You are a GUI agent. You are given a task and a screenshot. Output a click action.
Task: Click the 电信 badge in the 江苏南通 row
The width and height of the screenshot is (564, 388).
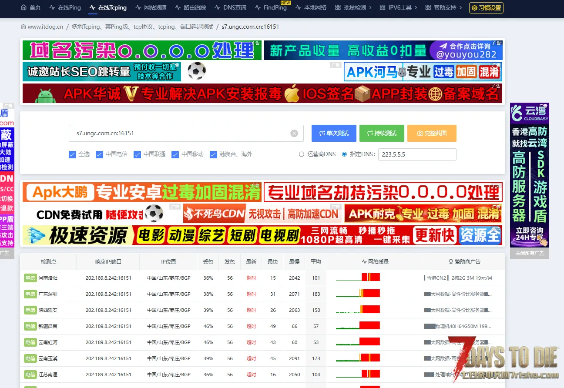coord(30,375)
